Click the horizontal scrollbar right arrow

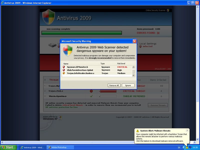tap(194, 142)
